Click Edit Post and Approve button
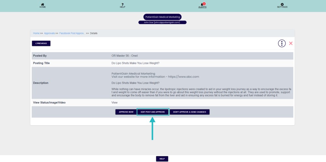Viewport: 326px width, 162px height. (153, 112)
